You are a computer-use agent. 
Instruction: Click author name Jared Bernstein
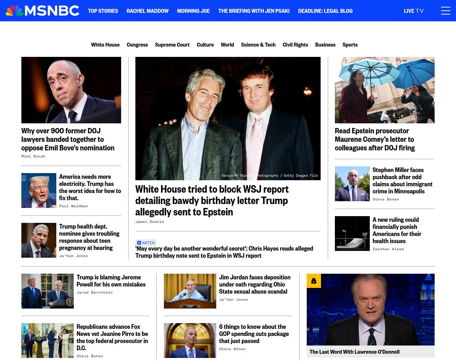pyautogui.click(x=94, y=293)
